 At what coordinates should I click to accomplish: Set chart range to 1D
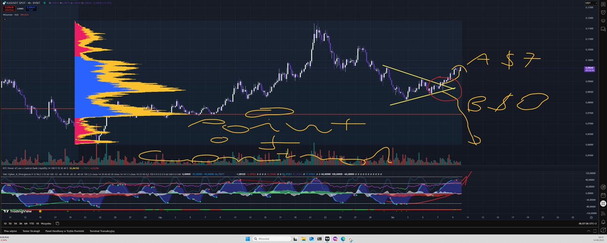click(x=5, y=223)
